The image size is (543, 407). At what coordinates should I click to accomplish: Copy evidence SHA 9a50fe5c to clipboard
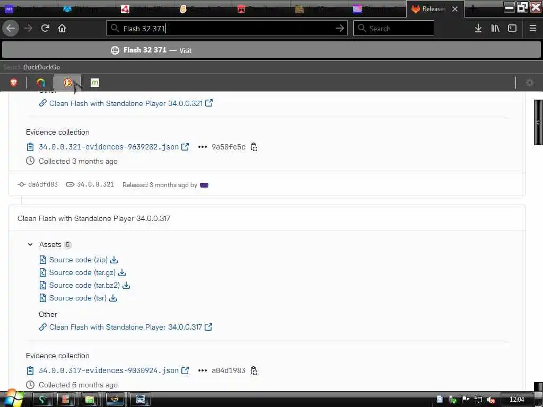[x=254, y=147]
